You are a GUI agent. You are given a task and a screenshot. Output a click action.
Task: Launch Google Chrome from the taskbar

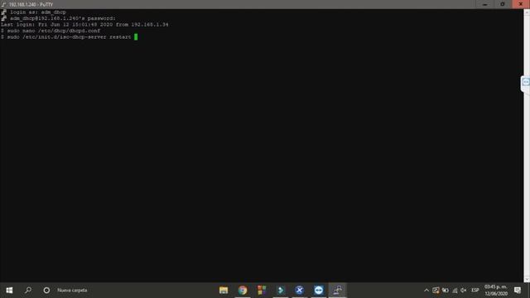coord(243,291)
